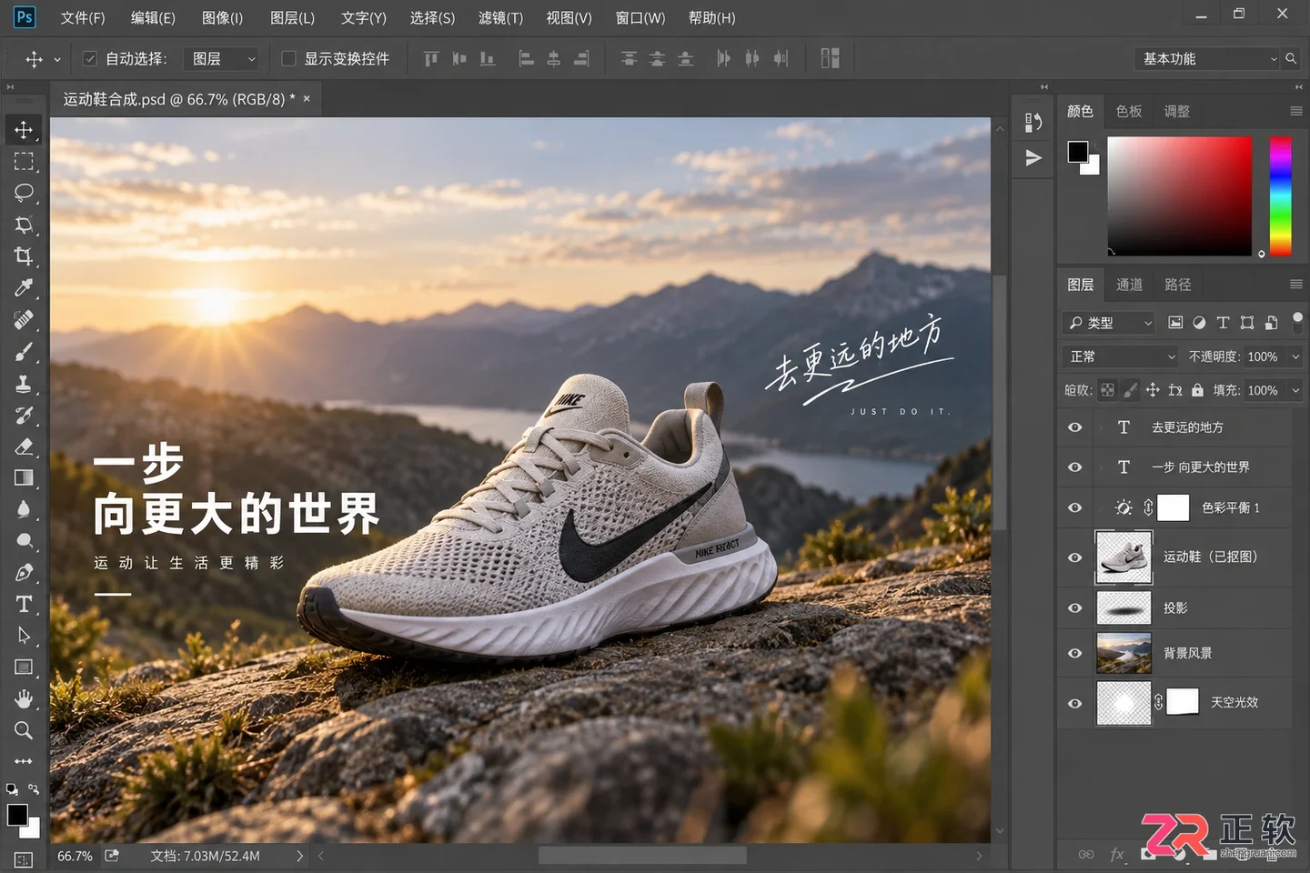Hide the 背景风景 layer
Screen dimensions: 1310x873
1075,653
